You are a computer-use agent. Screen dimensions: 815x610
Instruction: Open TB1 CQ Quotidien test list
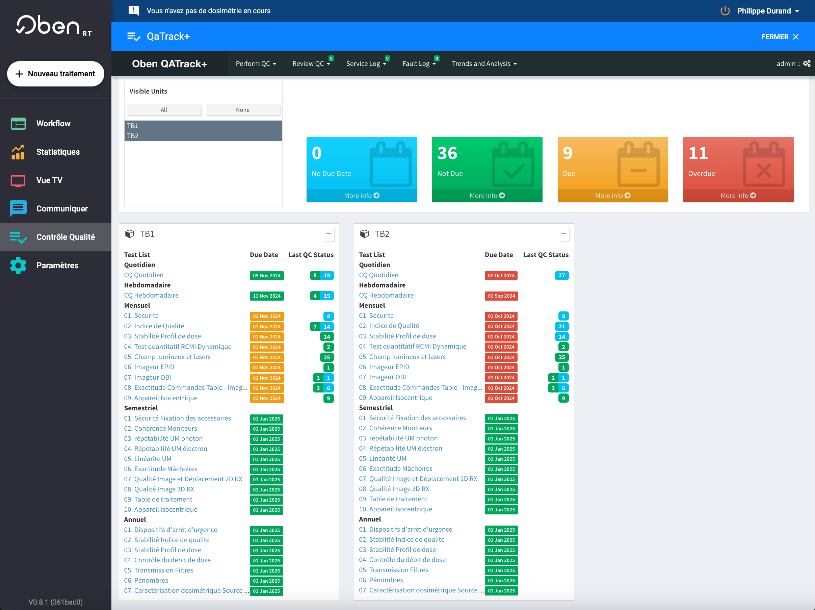144,275
